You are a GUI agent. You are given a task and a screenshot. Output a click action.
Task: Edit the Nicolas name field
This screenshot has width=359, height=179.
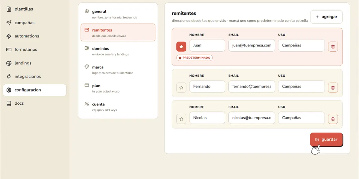pyautogui.click(x=207, y=118)
